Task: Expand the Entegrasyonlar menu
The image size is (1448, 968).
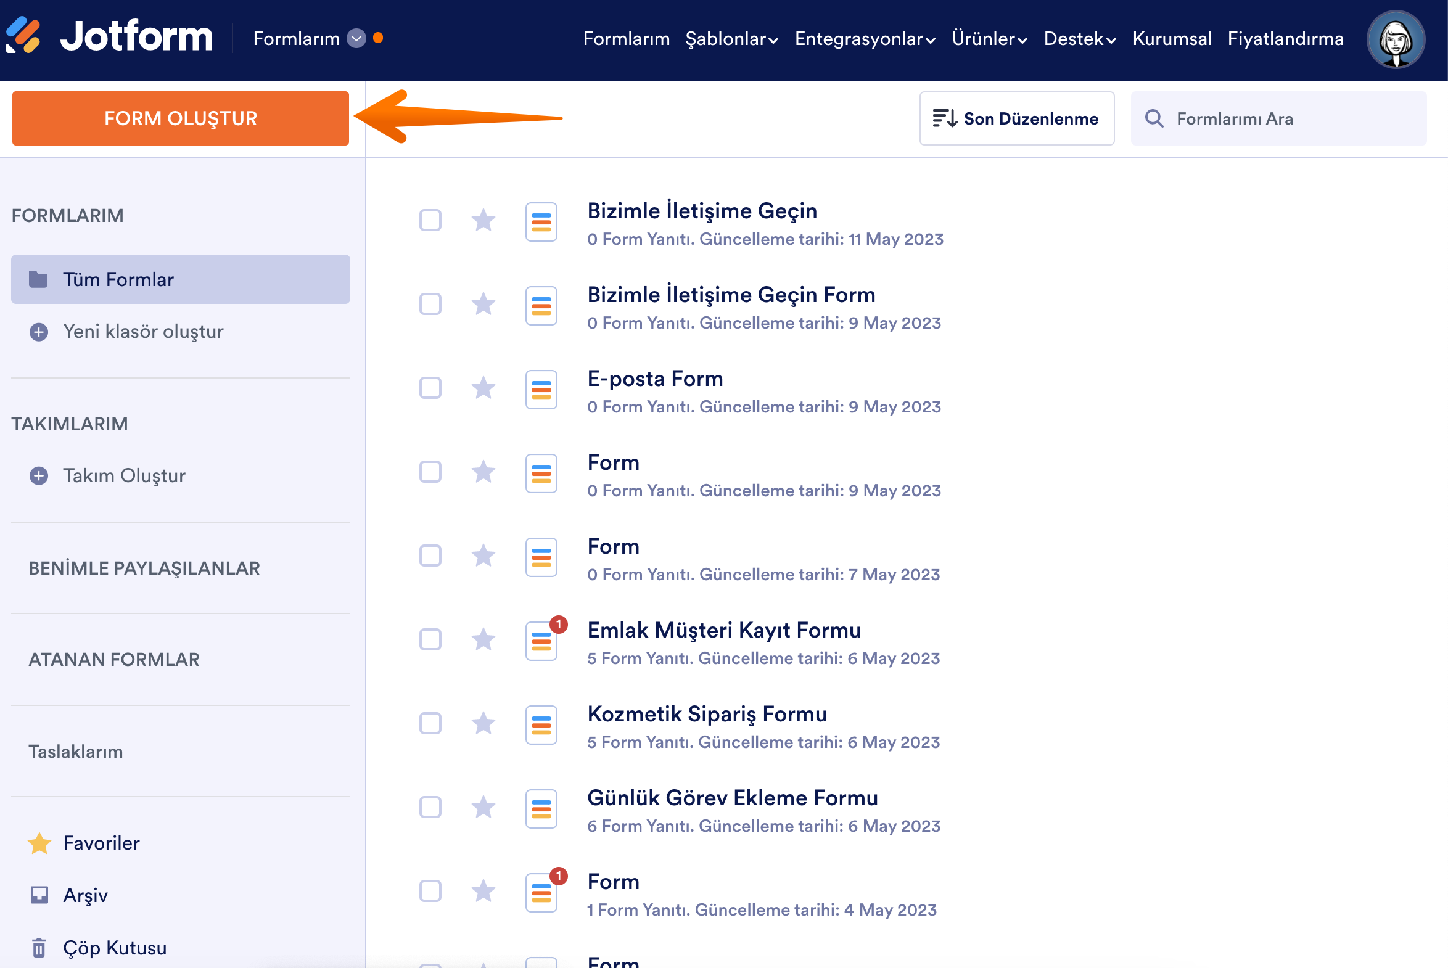Action: click(x=865, y=39)
